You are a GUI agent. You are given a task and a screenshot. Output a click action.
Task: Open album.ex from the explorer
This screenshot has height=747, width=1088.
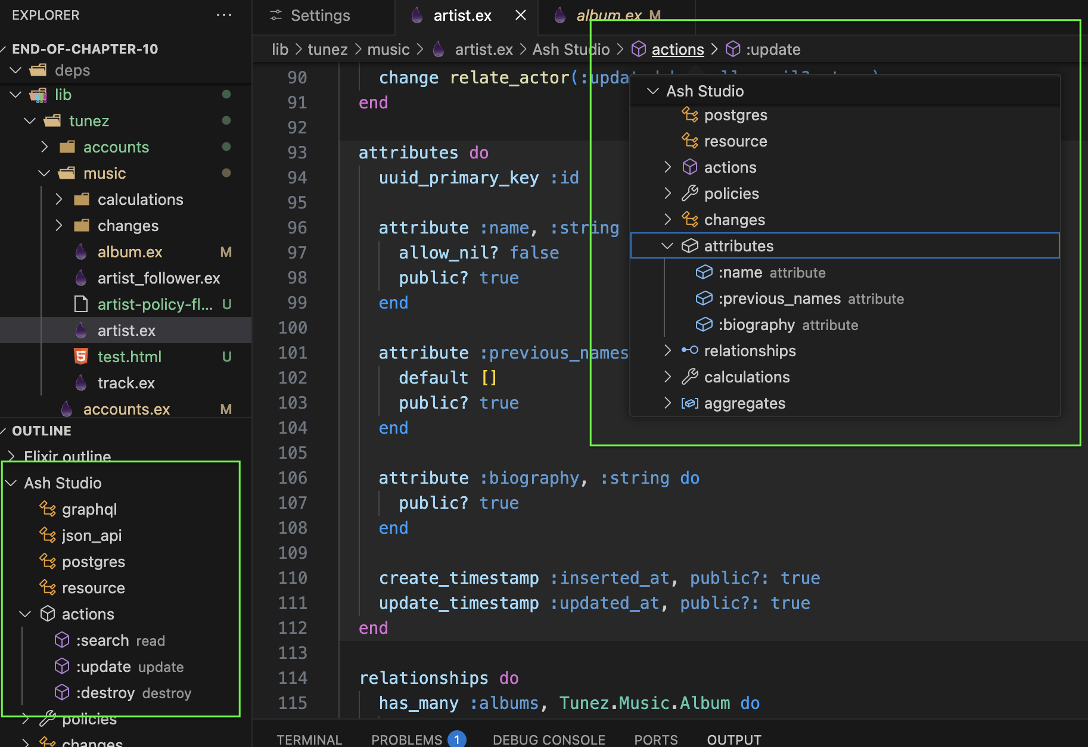tap(129, 252)
